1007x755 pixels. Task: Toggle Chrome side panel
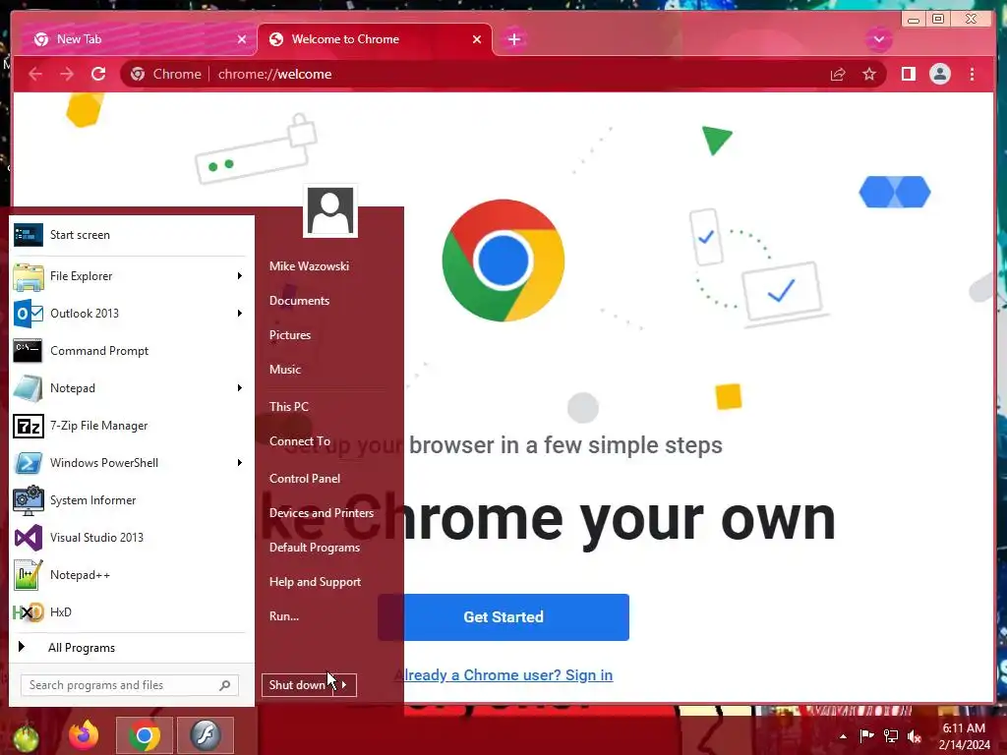tap(908, 75)
